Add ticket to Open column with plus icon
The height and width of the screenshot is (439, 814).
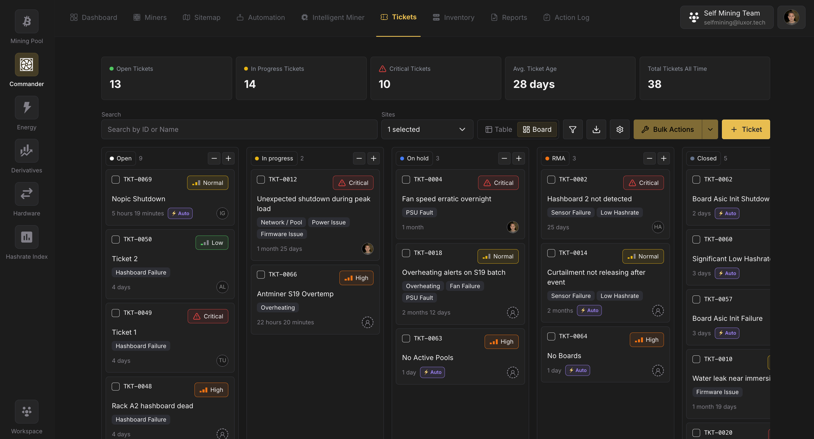click(x=228, y=158)
